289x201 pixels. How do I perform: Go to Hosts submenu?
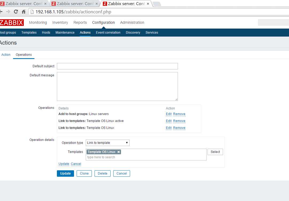pyautogui.click(x=46, y=32)
